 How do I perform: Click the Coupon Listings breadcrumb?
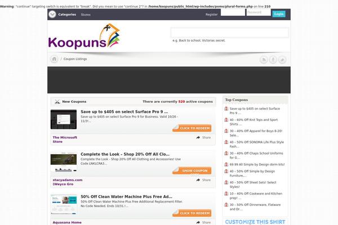pos(75,58)
